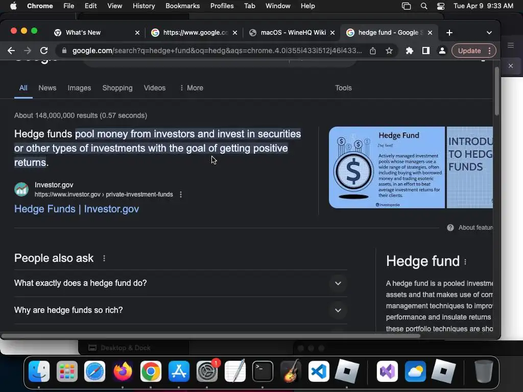This screenshot has height=392, width=523.
Task: Open the Profiles menu
Action: 222,6
